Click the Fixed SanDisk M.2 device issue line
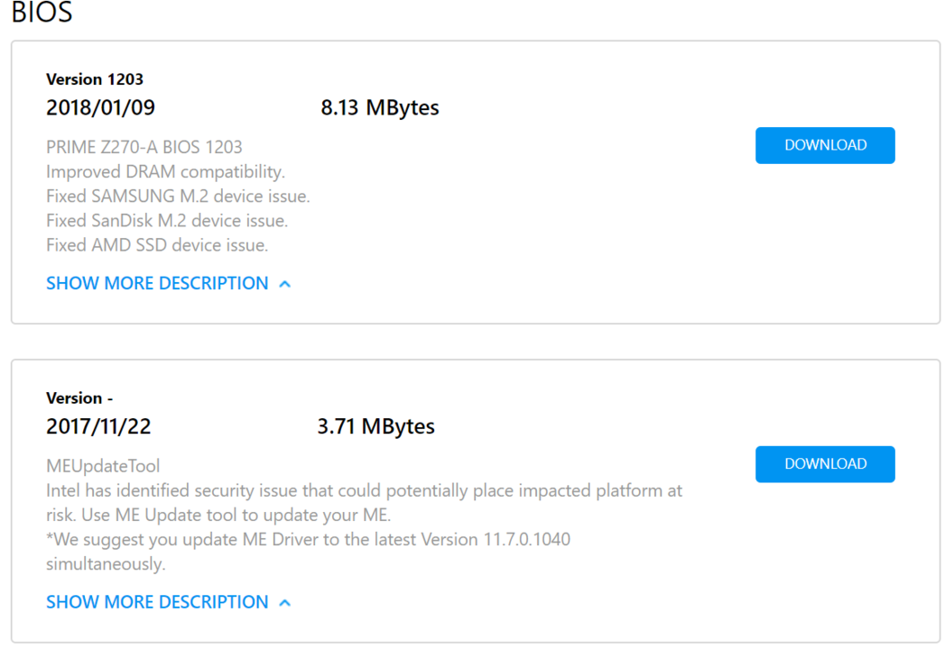The width and height of the screenshot is (945, 649). (x=167, y=221)
